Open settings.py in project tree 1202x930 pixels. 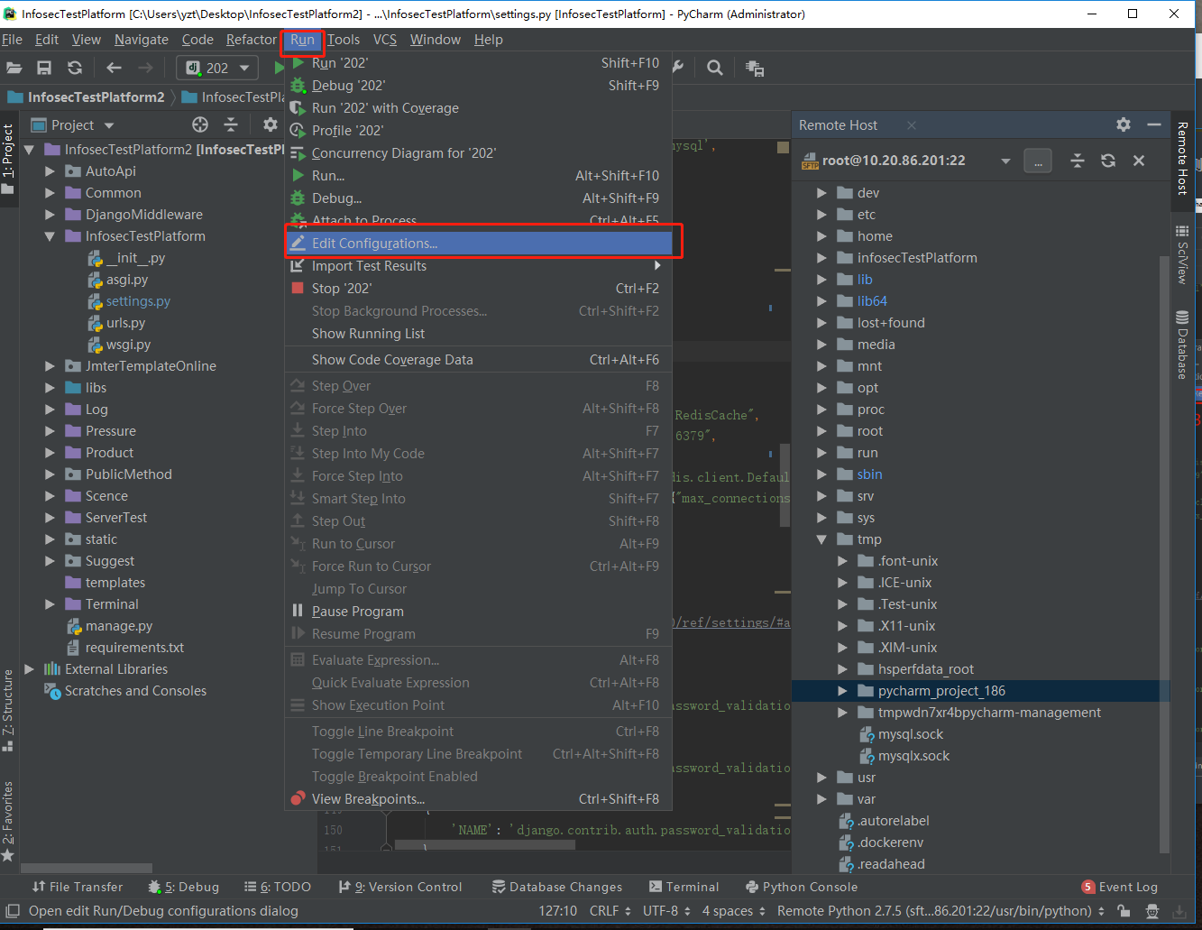coord(138,301)
